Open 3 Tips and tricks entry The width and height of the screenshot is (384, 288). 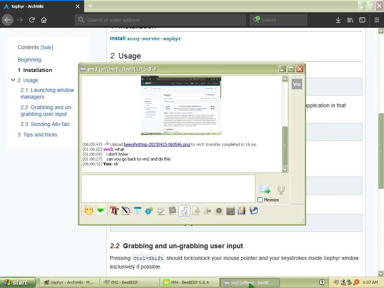pyautogui.click(x=37, y=135)
